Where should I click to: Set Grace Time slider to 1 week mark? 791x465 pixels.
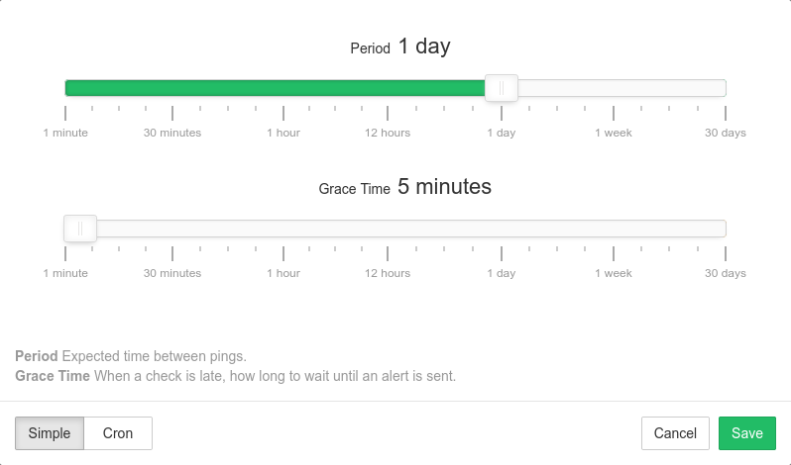pos(613,229)
